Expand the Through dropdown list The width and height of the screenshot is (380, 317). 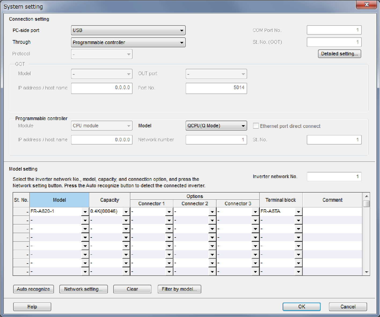128,42
